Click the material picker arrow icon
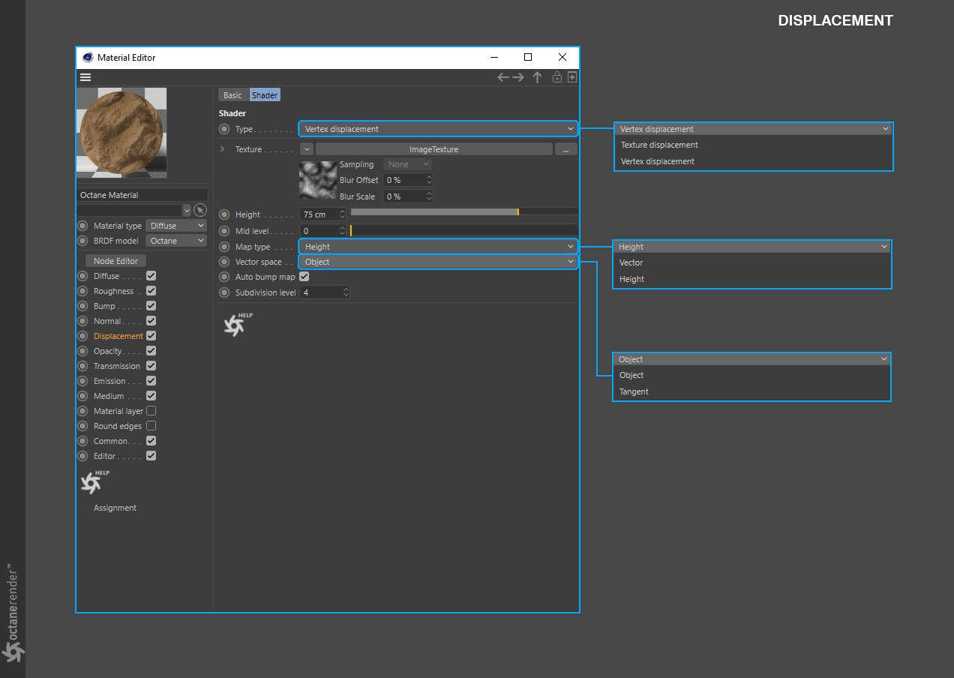The image size is (954, 678). (x=199, y=210)
